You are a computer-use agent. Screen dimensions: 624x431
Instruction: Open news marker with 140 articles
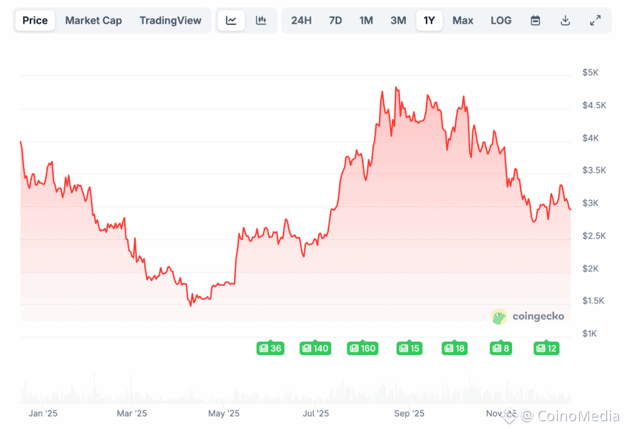[315, 348]
